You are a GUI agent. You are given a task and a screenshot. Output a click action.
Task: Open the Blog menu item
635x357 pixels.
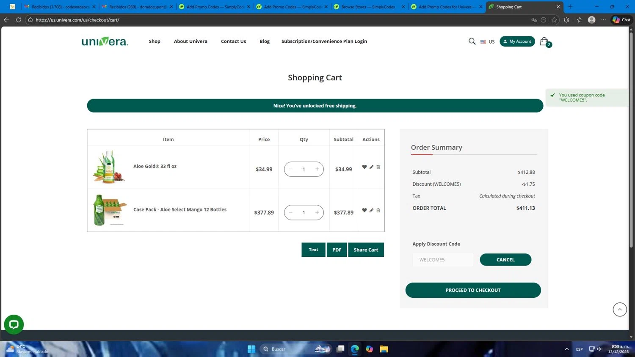[265, 41]
